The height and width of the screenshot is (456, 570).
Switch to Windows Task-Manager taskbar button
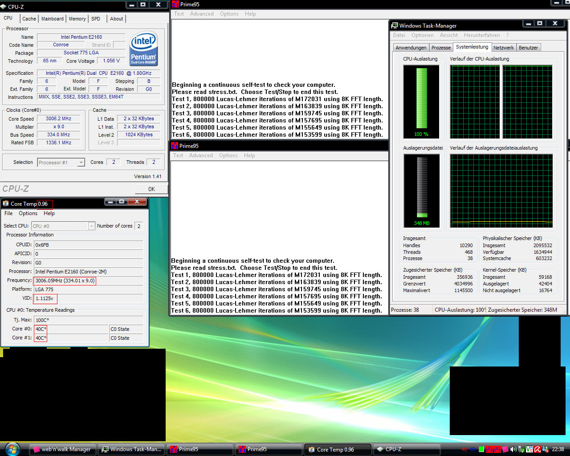tap(131, 449)
